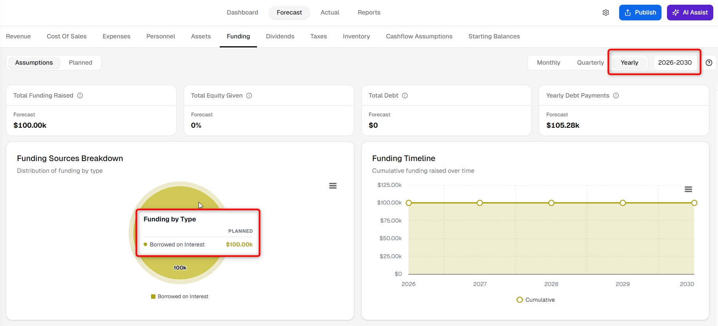
Task: Select the Funding section tab
Action: (238, 36)
